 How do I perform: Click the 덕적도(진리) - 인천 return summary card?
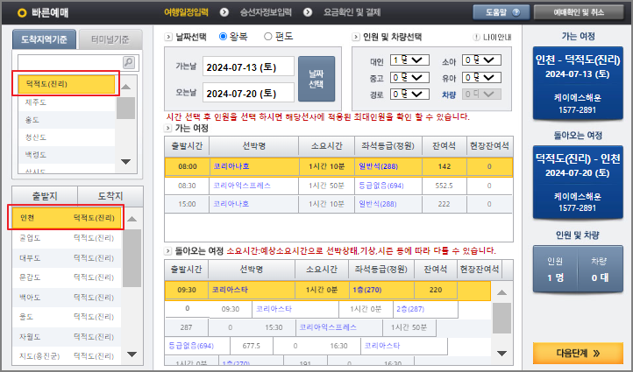click(578, 182)
